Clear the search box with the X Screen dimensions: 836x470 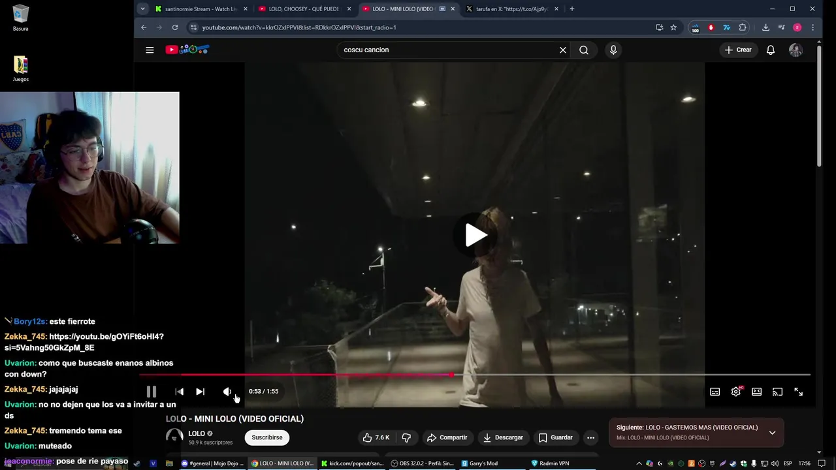563,50
